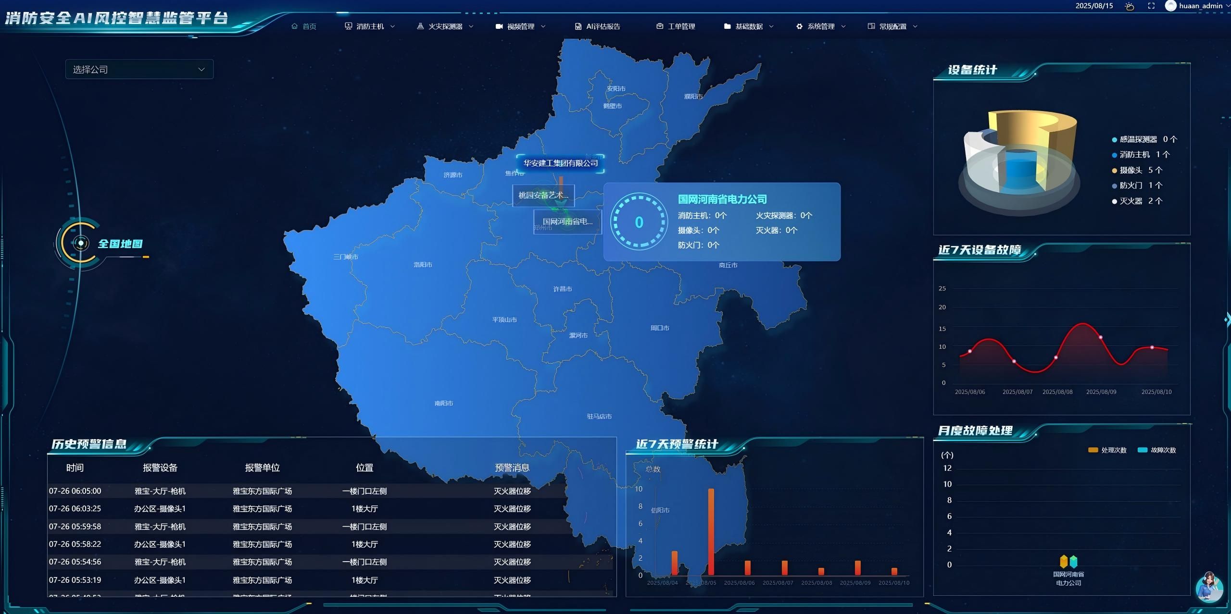Image resolution: width=1231 pixels, height=614 pixels.
Task: Click the 华安建工集团有限公司 map label
Action: (560, 163)
